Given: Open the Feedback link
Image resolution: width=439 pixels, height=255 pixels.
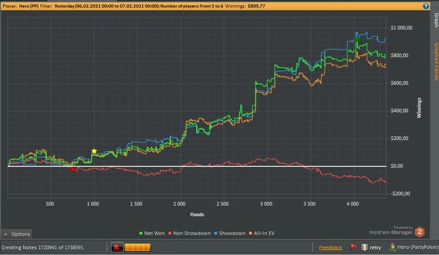Looking at the screenshot, I should (x=331, y=247).
